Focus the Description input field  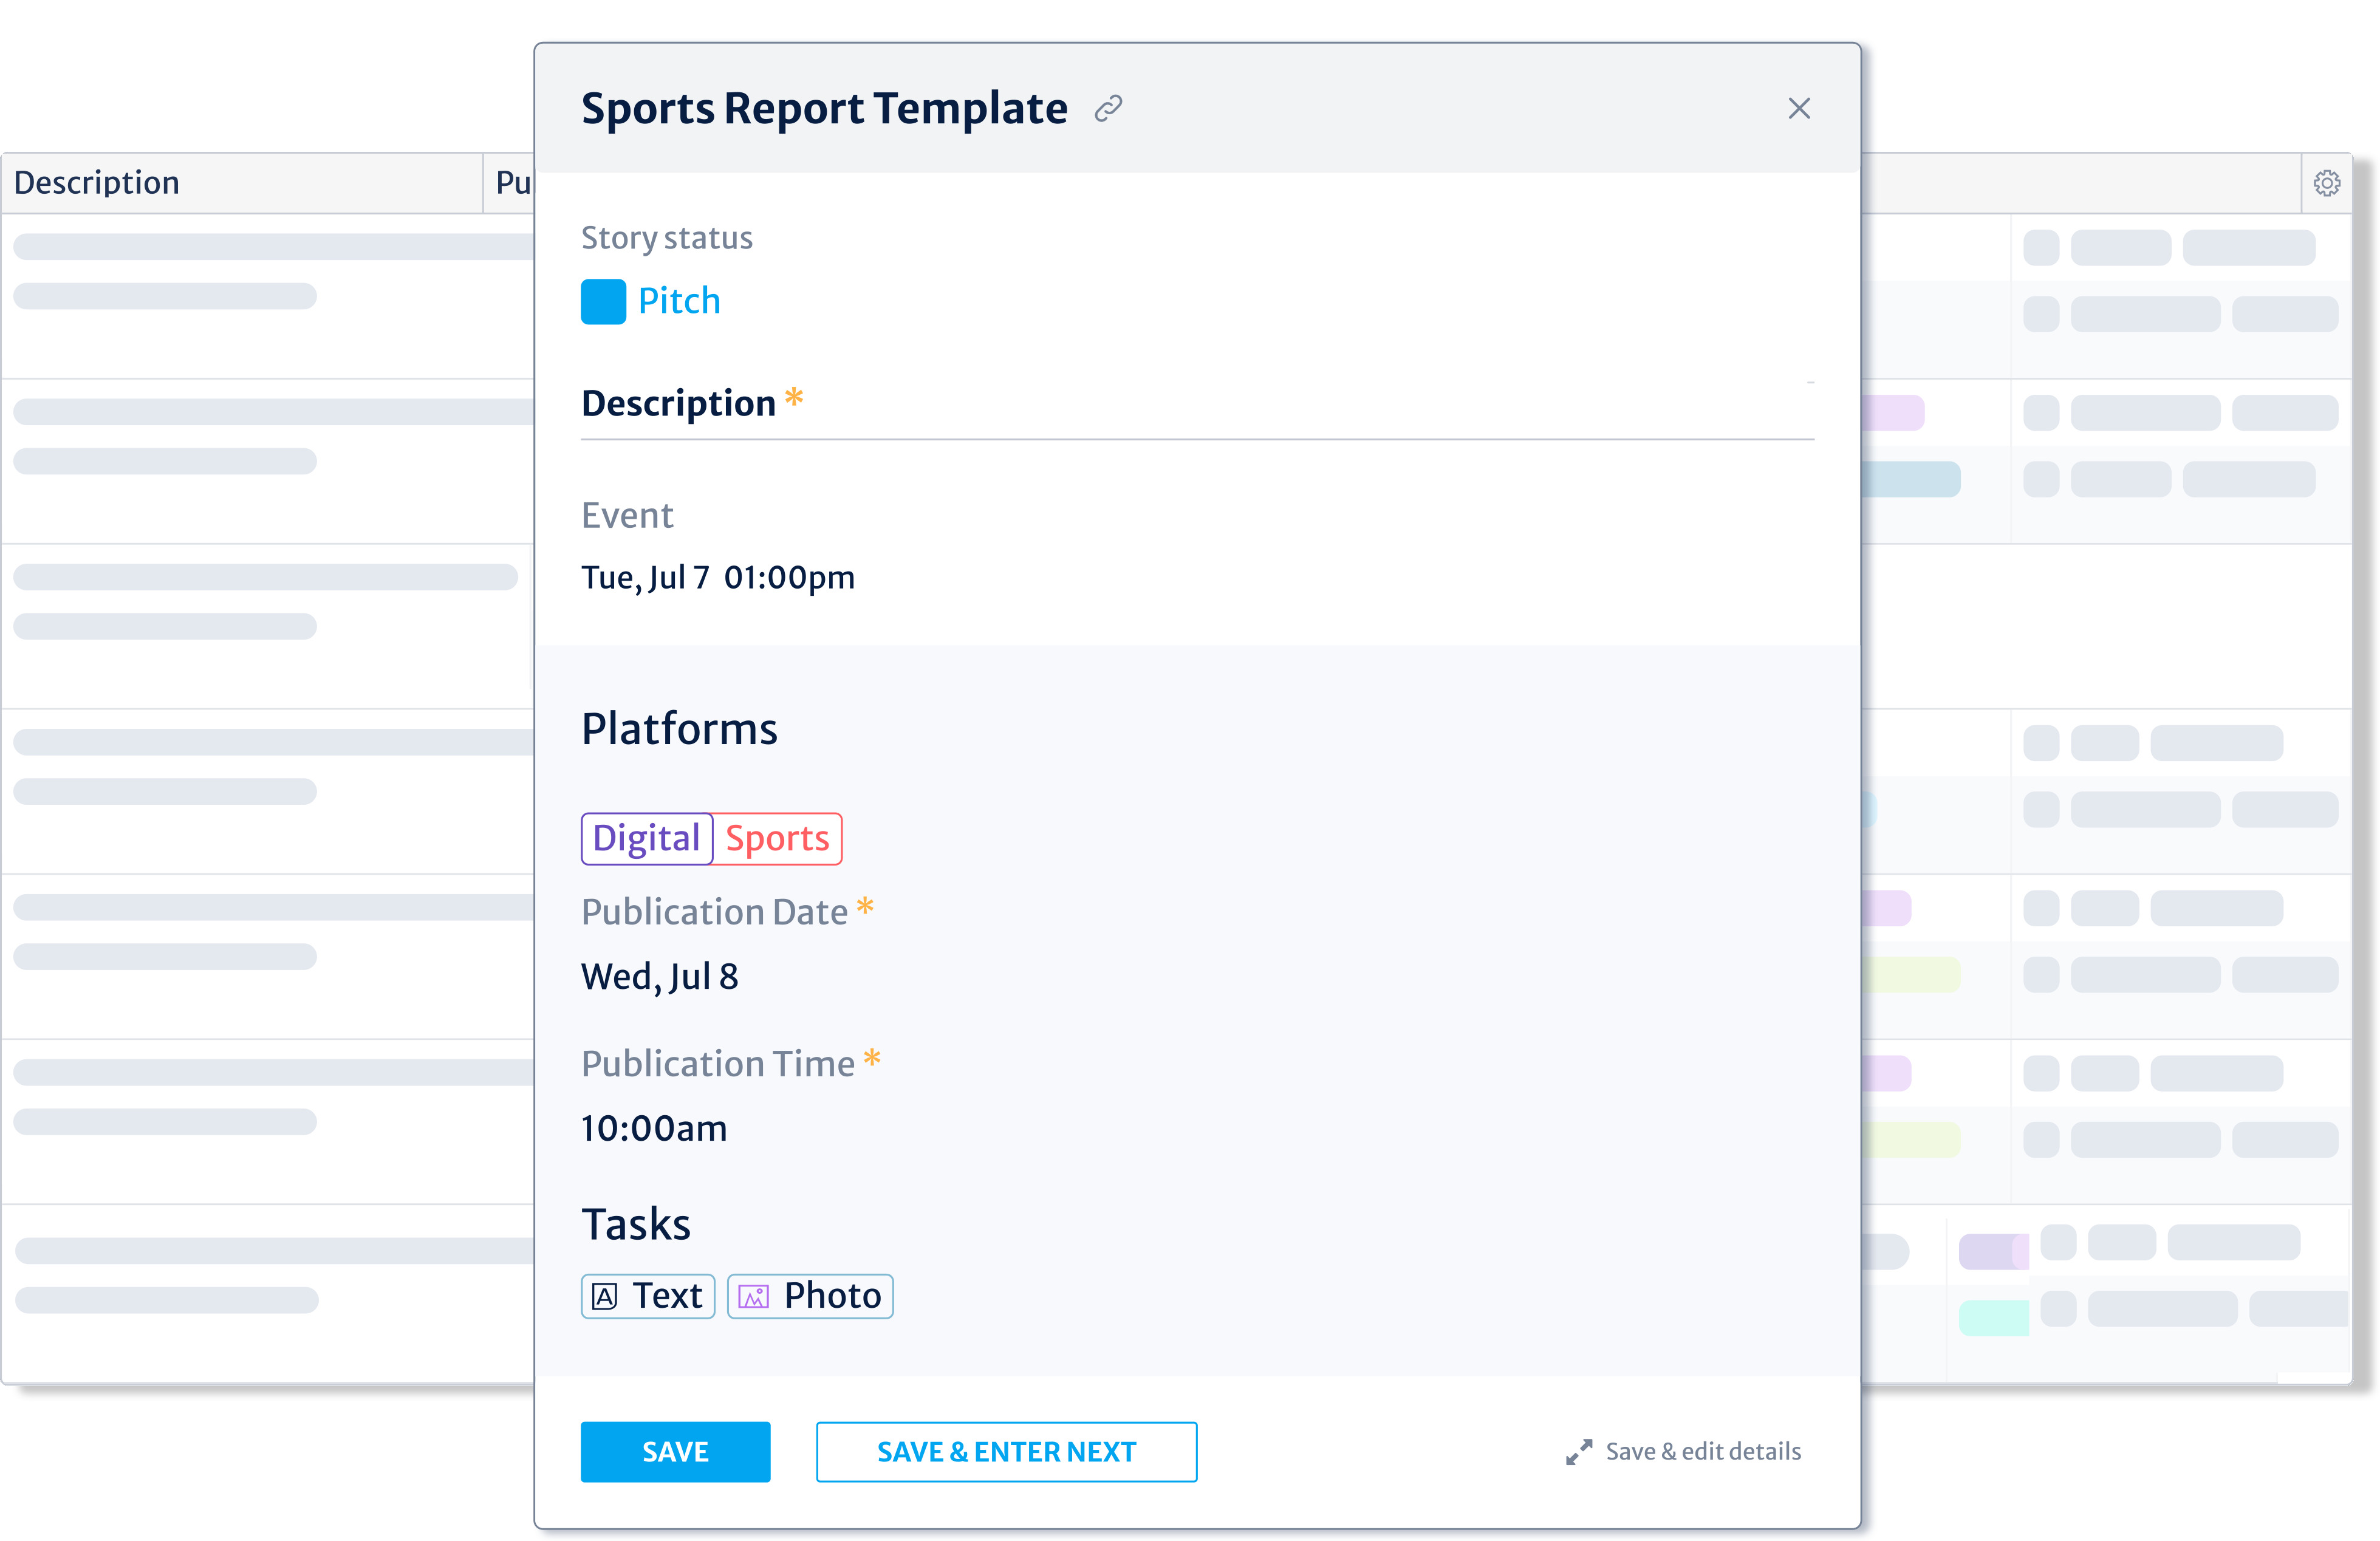(x=1197, y=404)
